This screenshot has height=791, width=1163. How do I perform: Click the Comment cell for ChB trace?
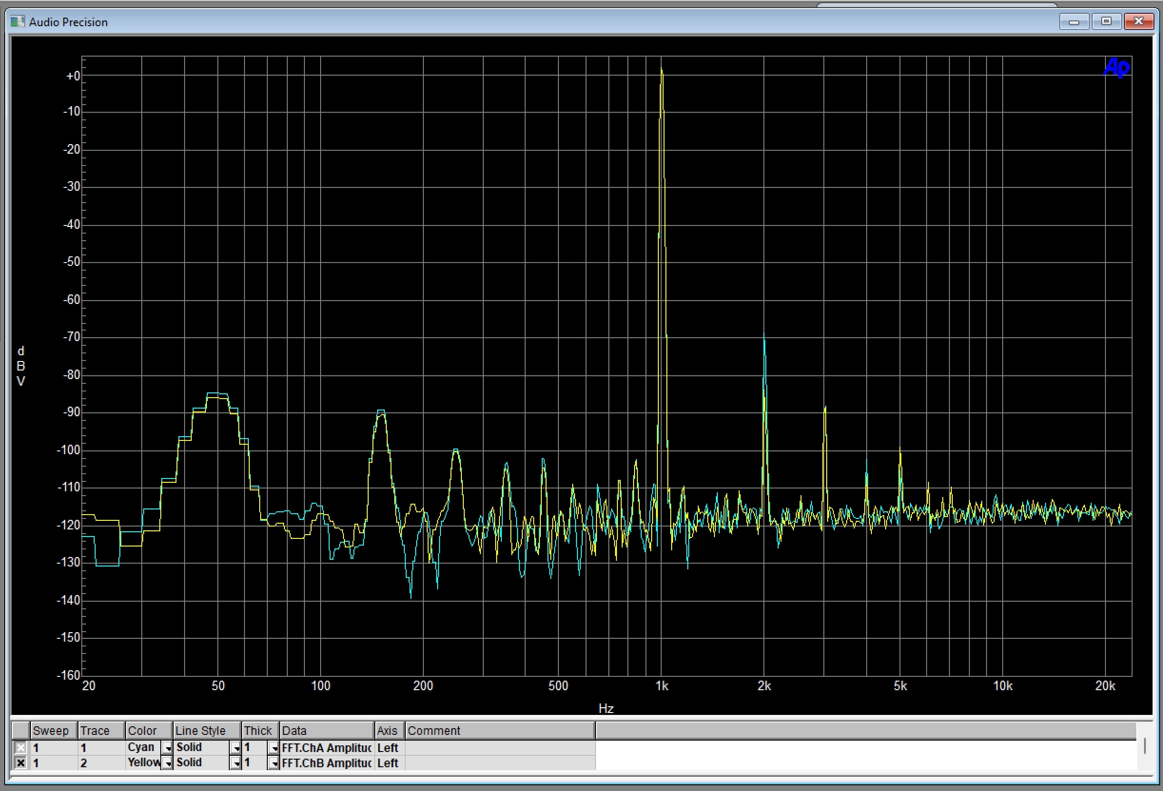(x=499, y=763)
